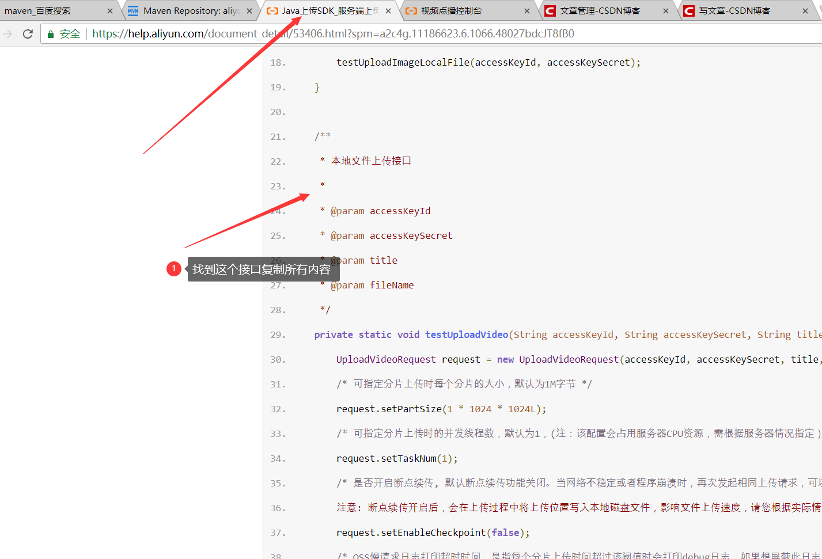
Task: Go forward with the browser arrow
Action: pyautogui.click(x=7, y=34)
